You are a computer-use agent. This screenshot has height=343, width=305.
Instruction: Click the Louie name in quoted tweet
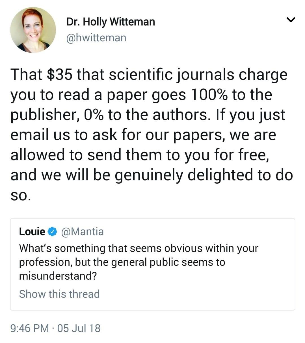pyautogui.click(x=32, y=232)
